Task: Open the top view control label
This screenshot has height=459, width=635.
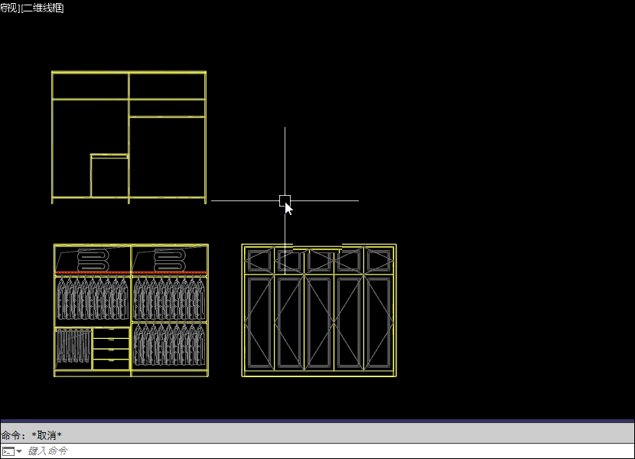Action: click(9, 8)
